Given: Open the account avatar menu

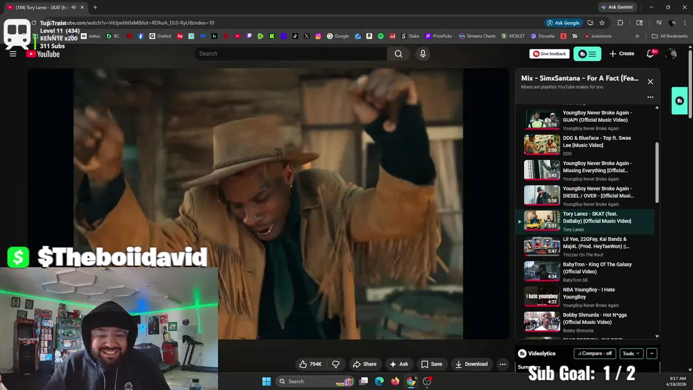Looking at the screenshot, I should tap(671, 54).
